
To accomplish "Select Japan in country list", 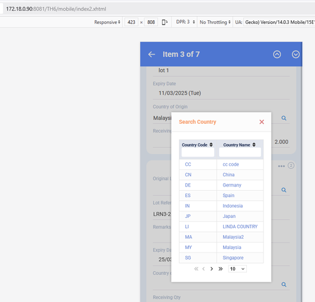I will pos(229,216).
